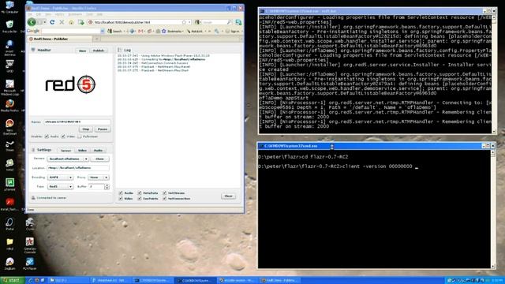505x284 pixels.
Task: Click the Stop button under stream name
Action: click(86, 129)
